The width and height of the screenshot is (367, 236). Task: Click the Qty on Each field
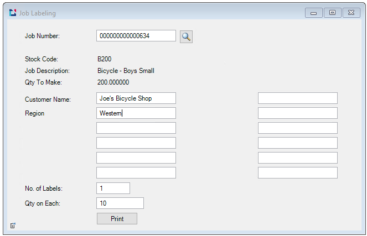120,203
